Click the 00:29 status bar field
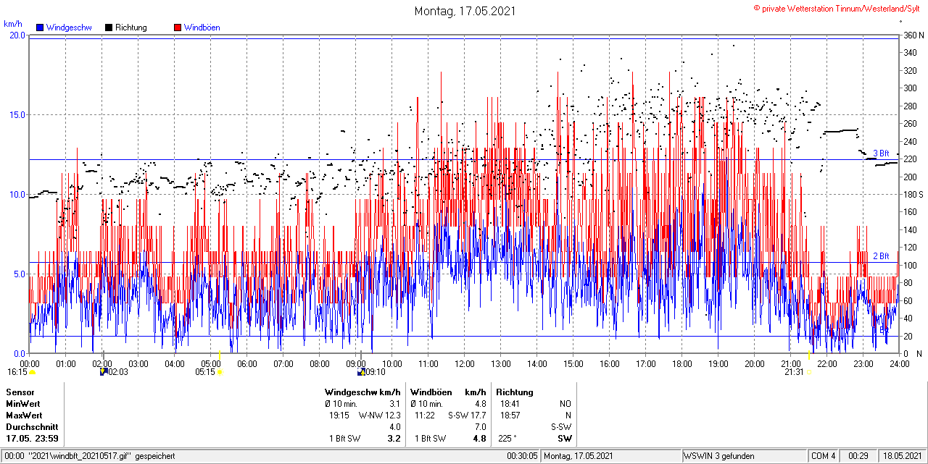The width and height of the screenshot is (928, 464). click(858, 456)
